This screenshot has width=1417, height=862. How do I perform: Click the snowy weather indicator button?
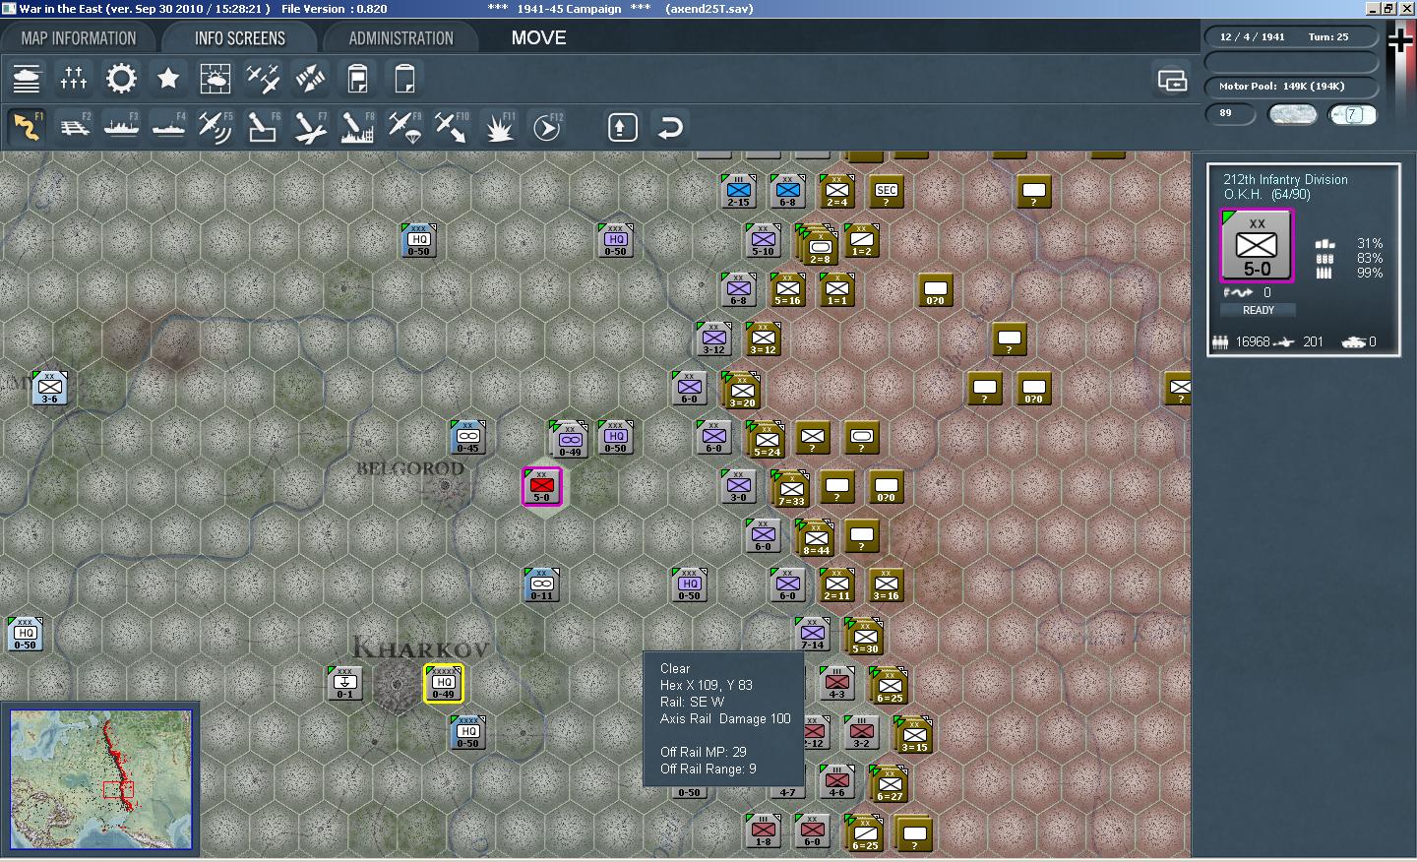(x=1293, y=114)
